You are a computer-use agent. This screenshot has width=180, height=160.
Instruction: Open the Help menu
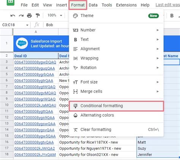[145, 5]
